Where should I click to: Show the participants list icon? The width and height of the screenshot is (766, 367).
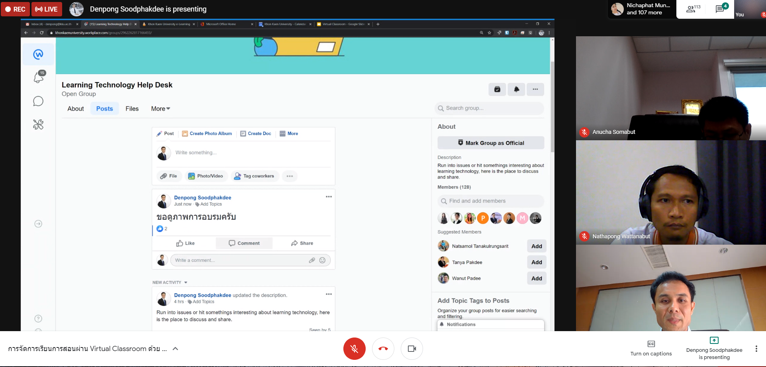point(692,9)
